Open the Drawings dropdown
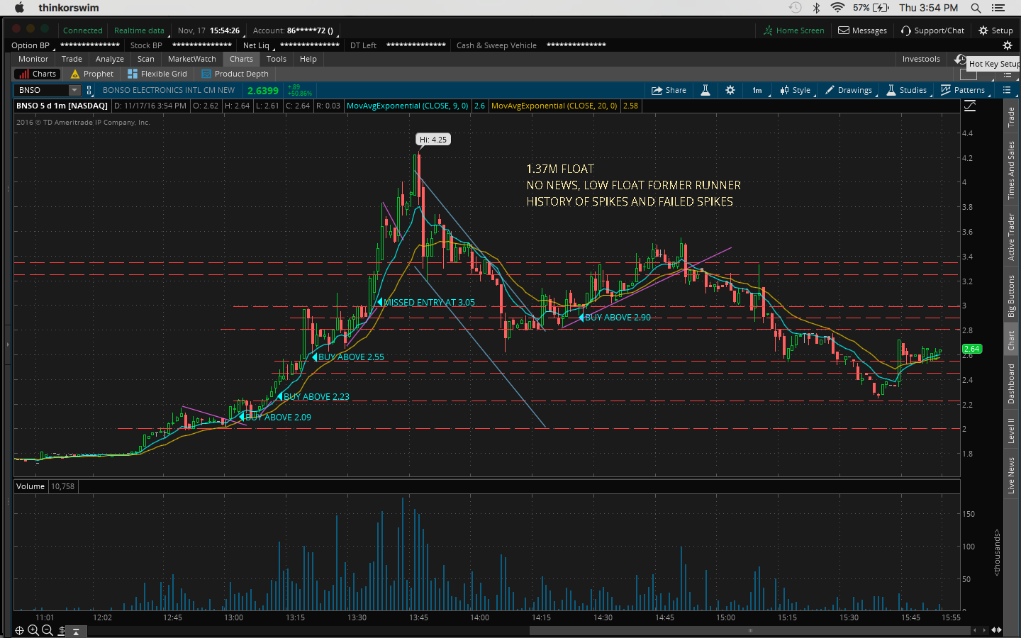The width and height of the screenshot is (1021, 638). 849,90
